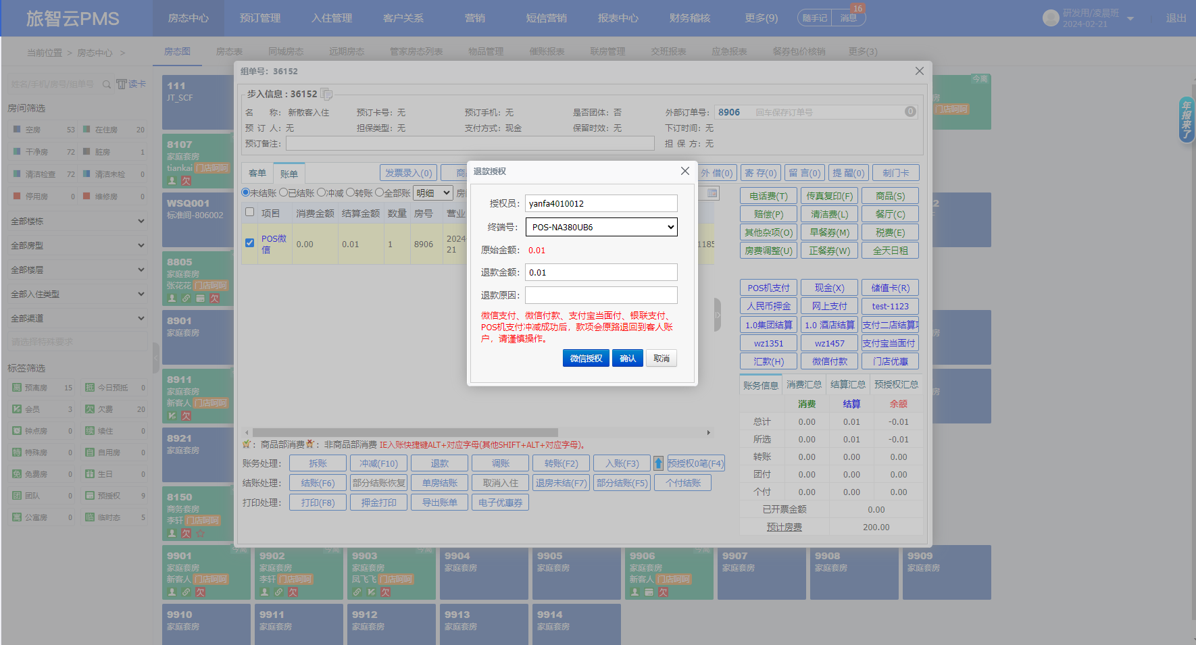Click the 发票录入(0) button
1196x645 pixels.
click(409, 173)
